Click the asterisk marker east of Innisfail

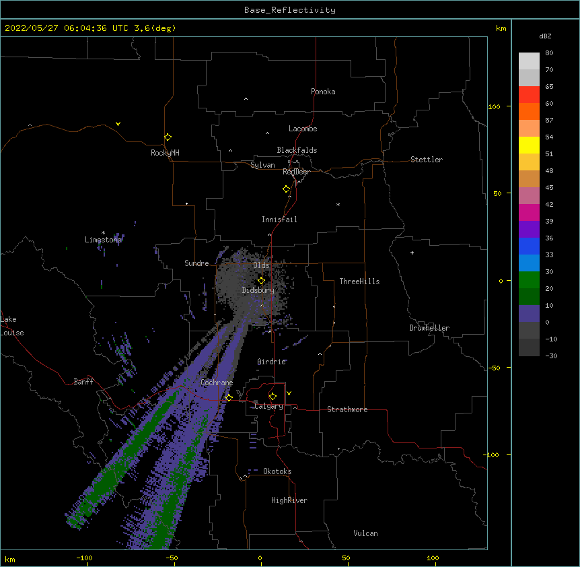(x=338, y=205)
